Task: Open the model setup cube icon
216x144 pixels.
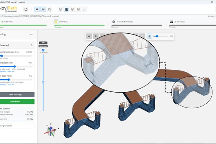Action: coord(60,9)
